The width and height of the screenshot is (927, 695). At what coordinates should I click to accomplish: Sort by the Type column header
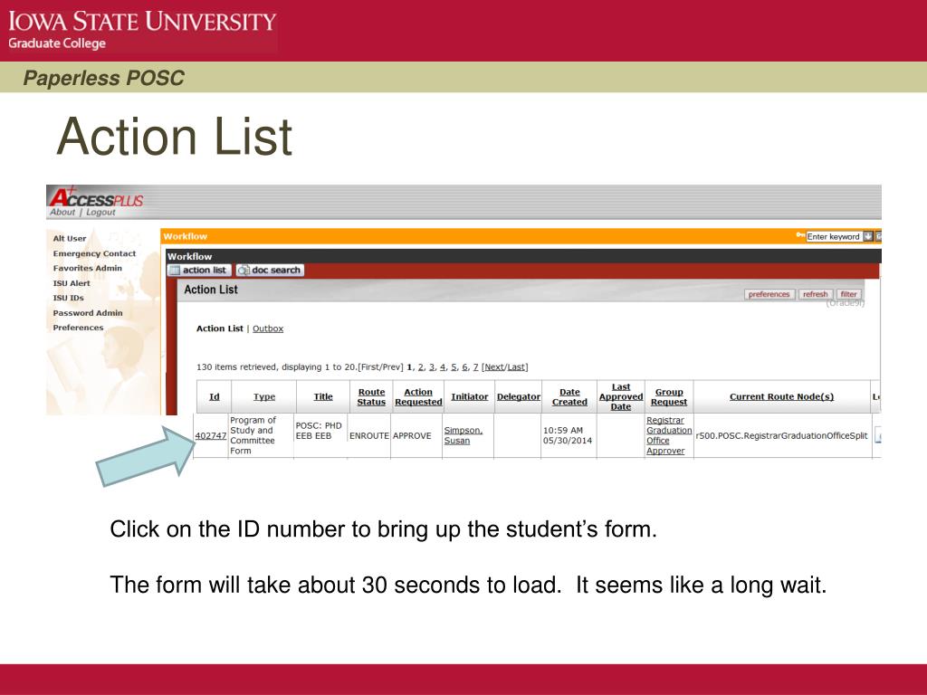click(x=264, y=396)
